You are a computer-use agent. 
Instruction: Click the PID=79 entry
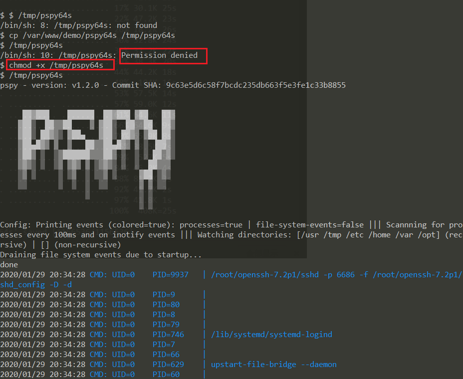click(166, 325)
